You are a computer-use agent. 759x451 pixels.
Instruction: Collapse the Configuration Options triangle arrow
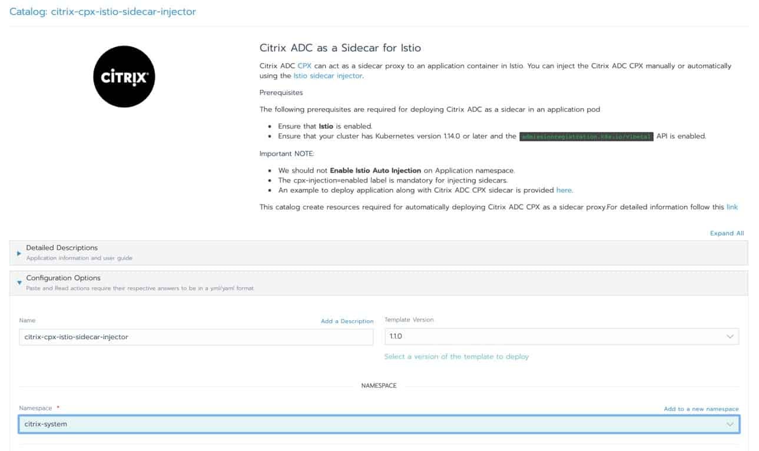pyautogui.click(x=19, y=283)
